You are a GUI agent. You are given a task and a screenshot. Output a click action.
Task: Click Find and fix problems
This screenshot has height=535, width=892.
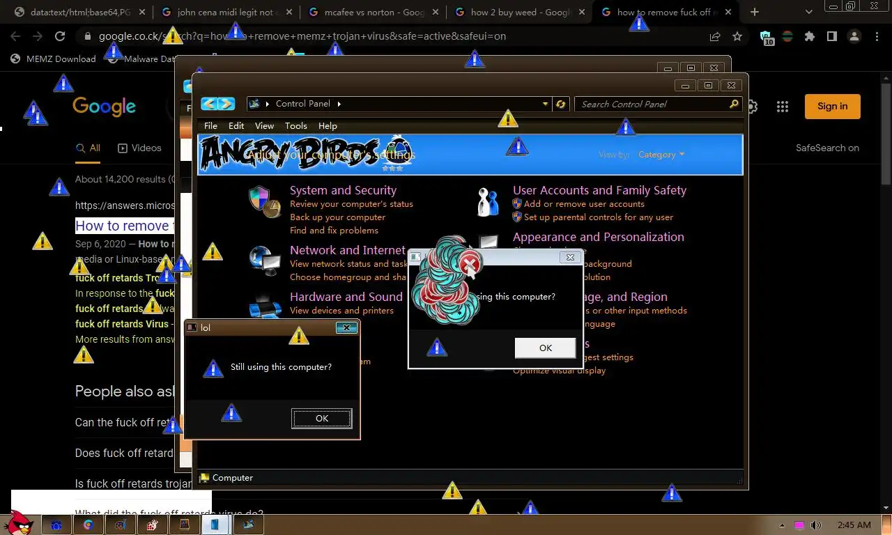[334, 231]
